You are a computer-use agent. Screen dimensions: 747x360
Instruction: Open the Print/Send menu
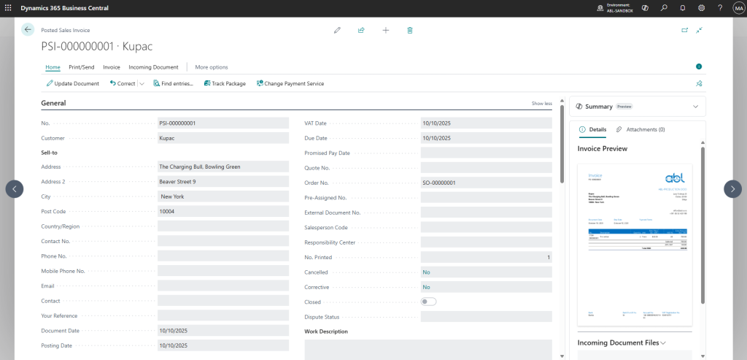pos(82,67)
